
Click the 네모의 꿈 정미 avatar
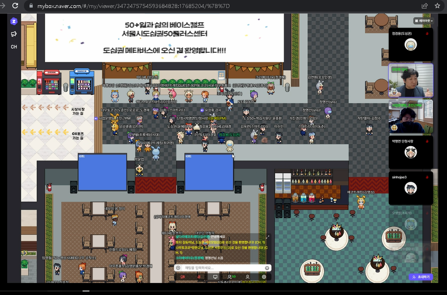115,220
